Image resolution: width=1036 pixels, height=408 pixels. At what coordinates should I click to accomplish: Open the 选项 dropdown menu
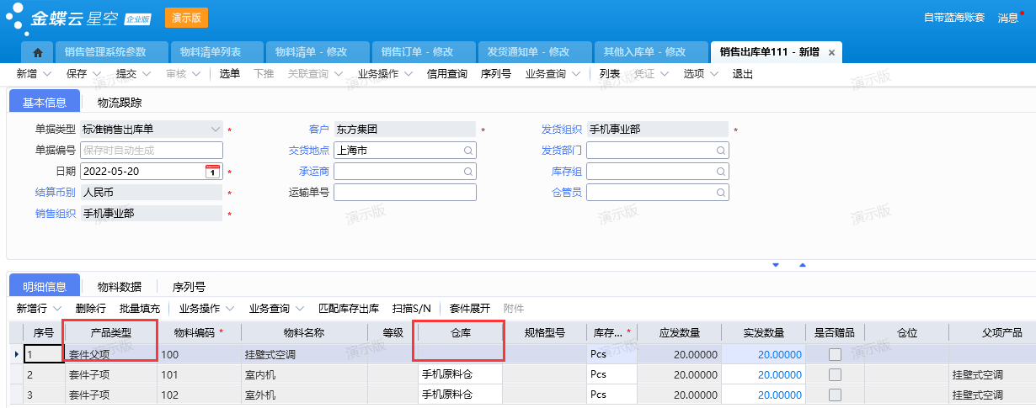coord(700,74)
